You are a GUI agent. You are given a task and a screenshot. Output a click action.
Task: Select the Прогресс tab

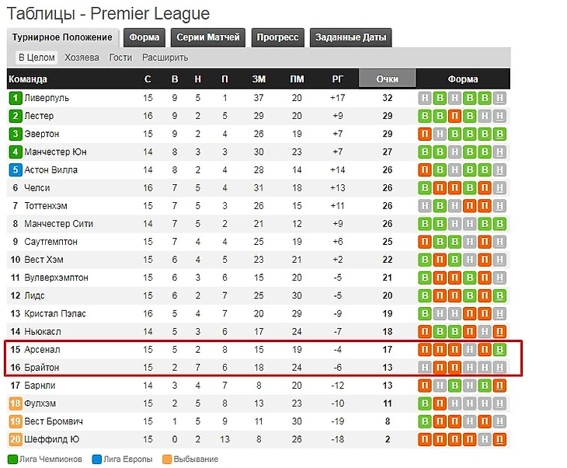coord(277,37)
